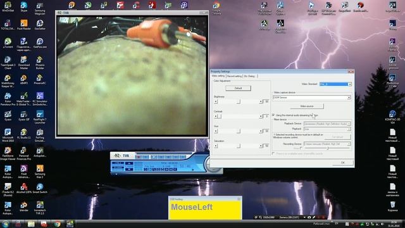Open the RealFlight 7 Launcher icon
Viewport: 405px width, 228px height.
click(40, 117)
